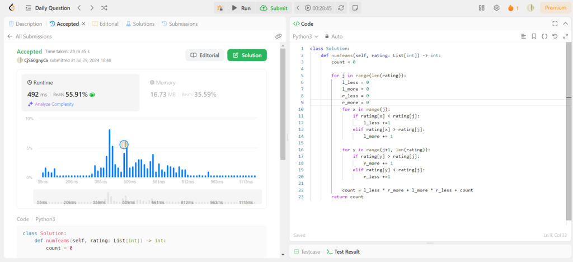Click the left panel vertical scrollbar
This screenshot has height=262, width=573.
pos(283,104)
